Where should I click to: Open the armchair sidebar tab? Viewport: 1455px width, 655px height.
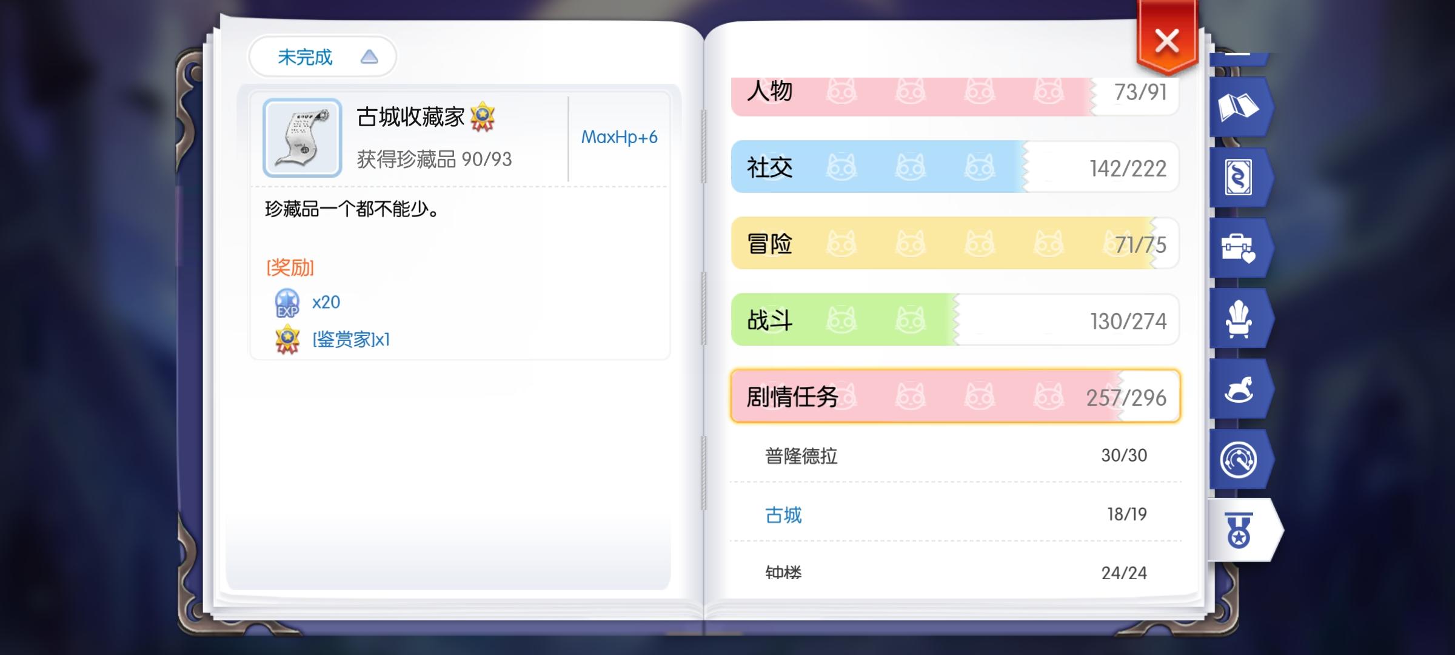point(1238,319)
